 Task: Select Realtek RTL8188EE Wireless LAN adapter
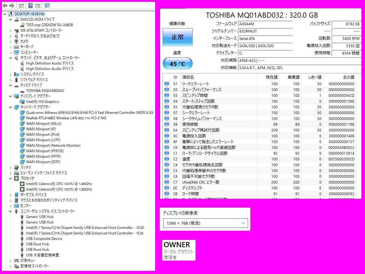pyautogui.click(x=66, y=118)
